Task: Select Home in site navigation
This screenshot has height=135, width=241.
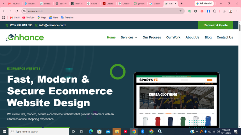Action: tap(111, 37)
